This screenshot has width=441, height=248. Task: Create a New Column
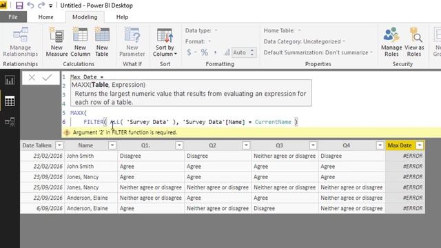[80, 41]
